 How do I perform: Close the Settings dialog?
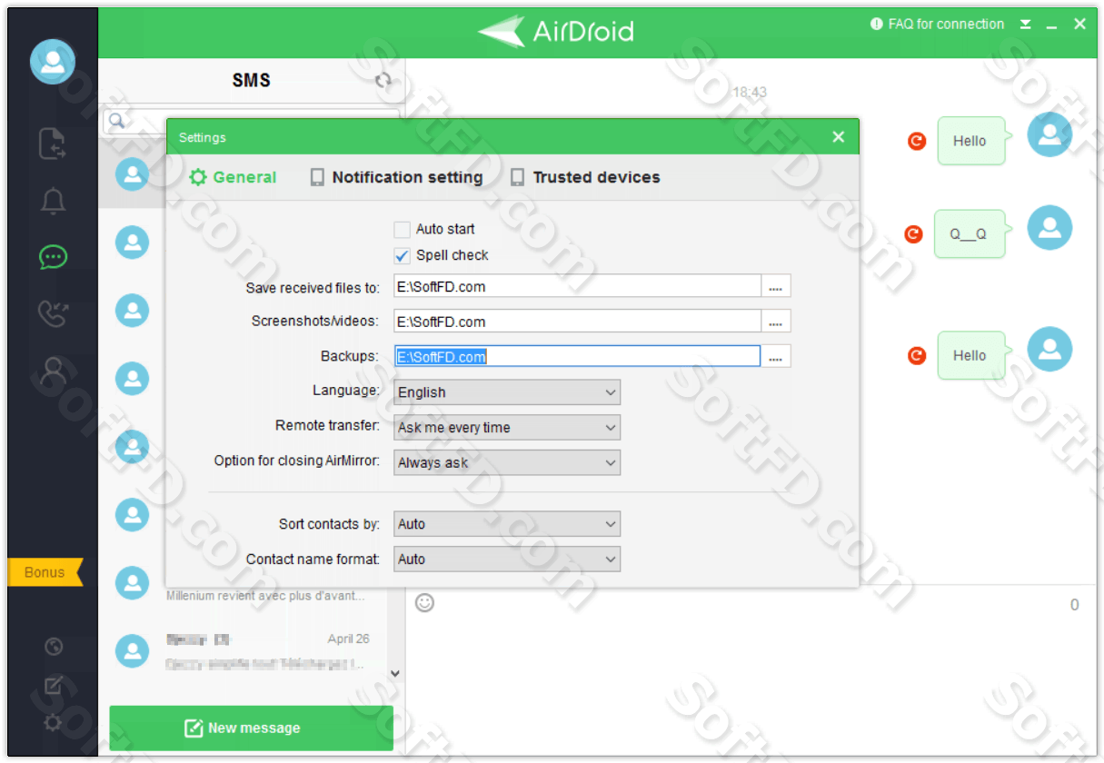pyautogui.click(x=839, y=137)
